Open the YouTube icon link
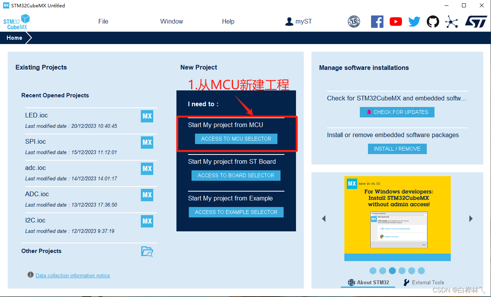 [395, 22]
